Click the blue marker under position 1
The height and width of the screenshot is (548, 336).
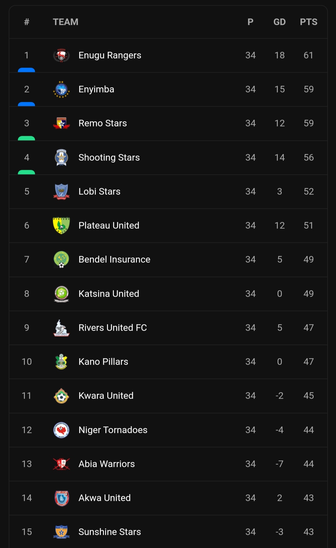point(26,70)
